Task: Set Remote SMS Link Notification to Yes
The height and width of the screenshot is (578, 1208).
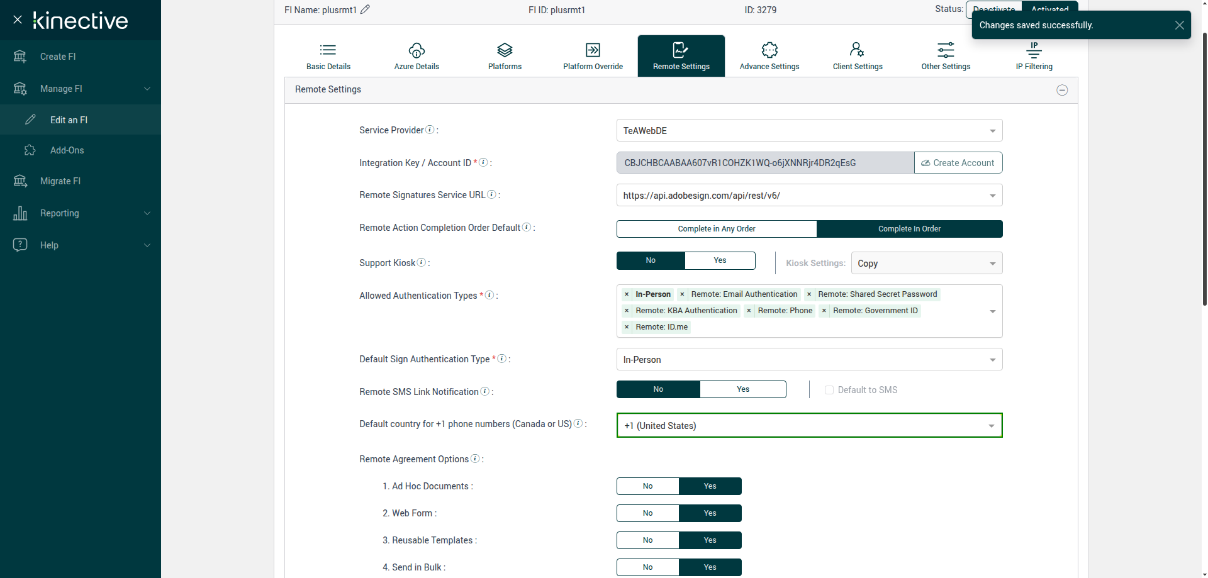Action: tap(743, 389)
